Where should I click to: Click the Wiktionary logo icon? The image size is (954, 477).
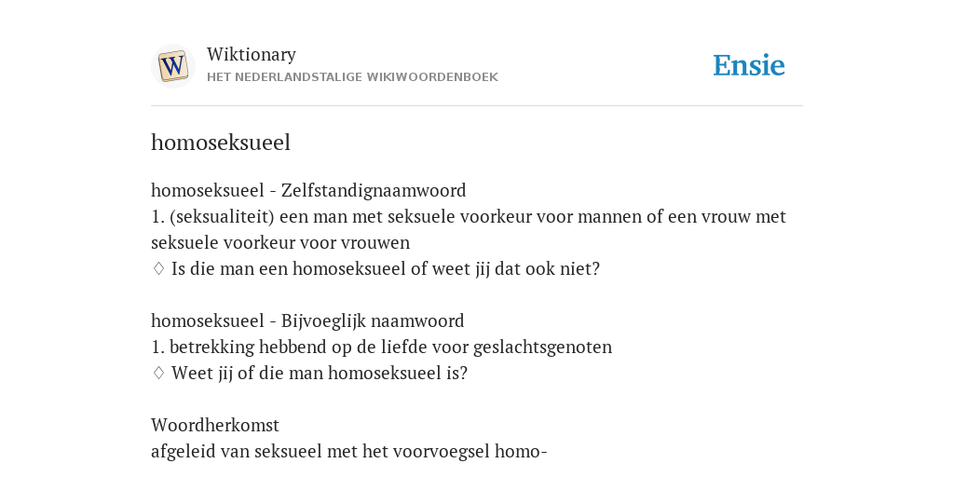(172, 66)
